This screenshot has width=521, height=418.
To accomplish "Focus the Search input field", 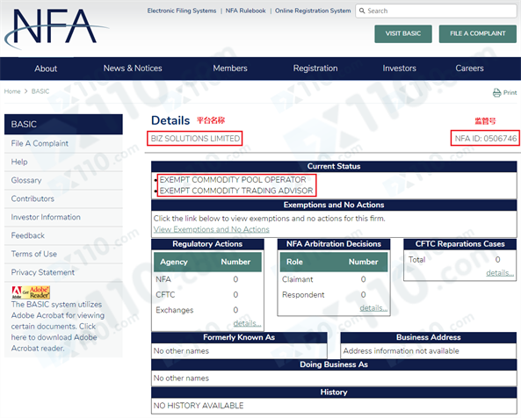I will tap(436, 11).
